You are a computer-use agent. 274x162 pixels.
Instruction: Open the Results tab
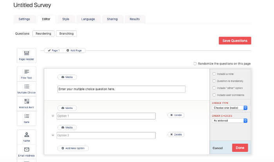pyautogui.click(x=135, y=19)
